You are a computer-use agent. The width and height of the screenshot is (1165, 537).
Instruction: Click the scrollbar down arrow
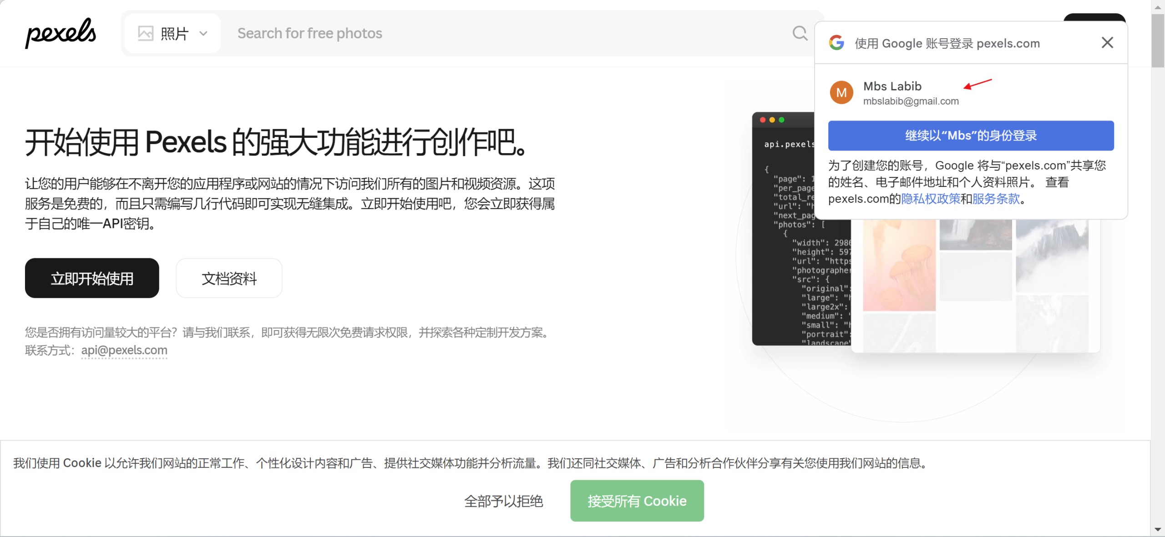pyautogui.click(x=1159, y=530)
